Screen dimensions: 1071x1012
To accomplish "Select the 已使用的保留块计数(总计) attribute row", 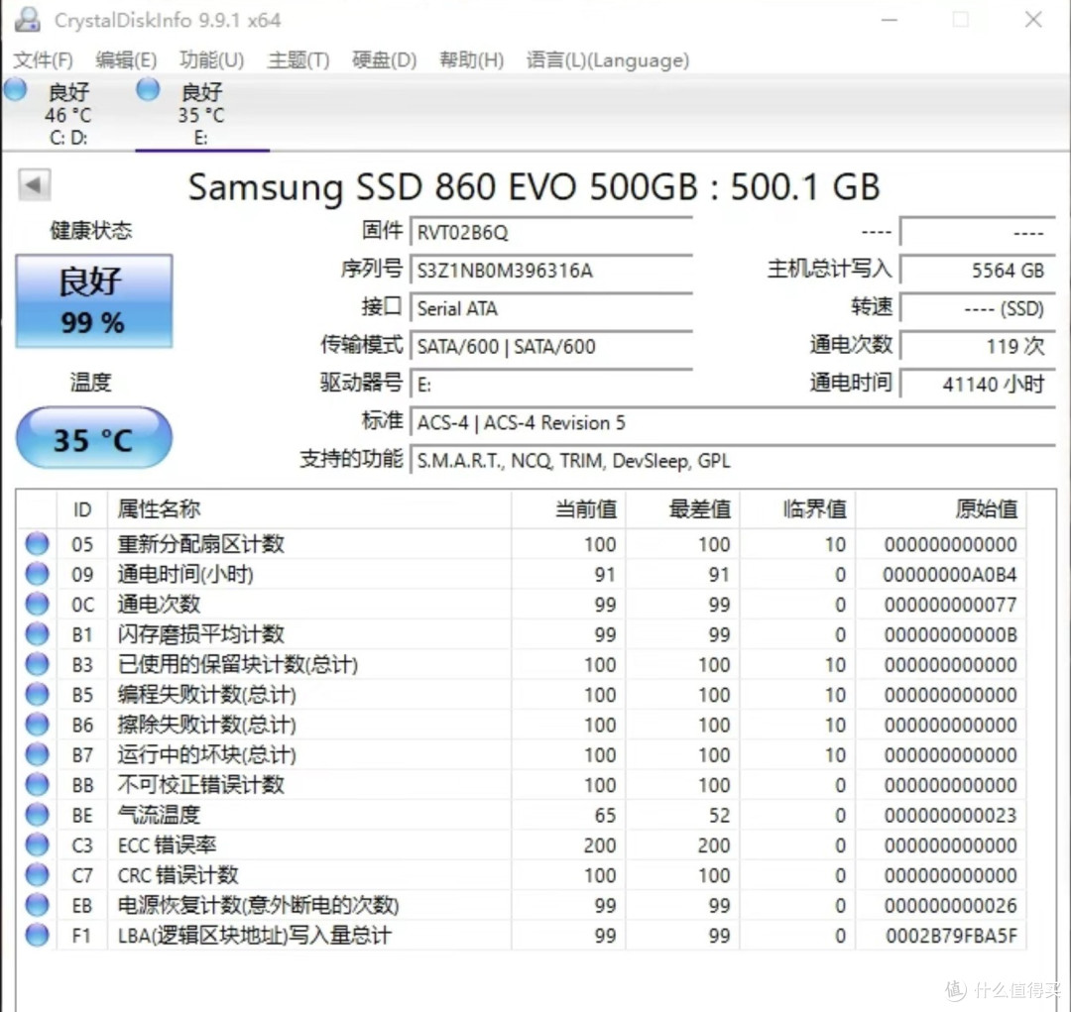I will pyautogui.click(x=522, y=664).
